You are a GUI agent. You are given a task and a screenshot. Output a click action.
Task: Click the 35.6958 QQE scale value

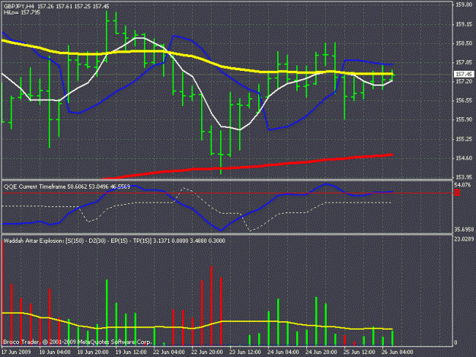point(464,229)
